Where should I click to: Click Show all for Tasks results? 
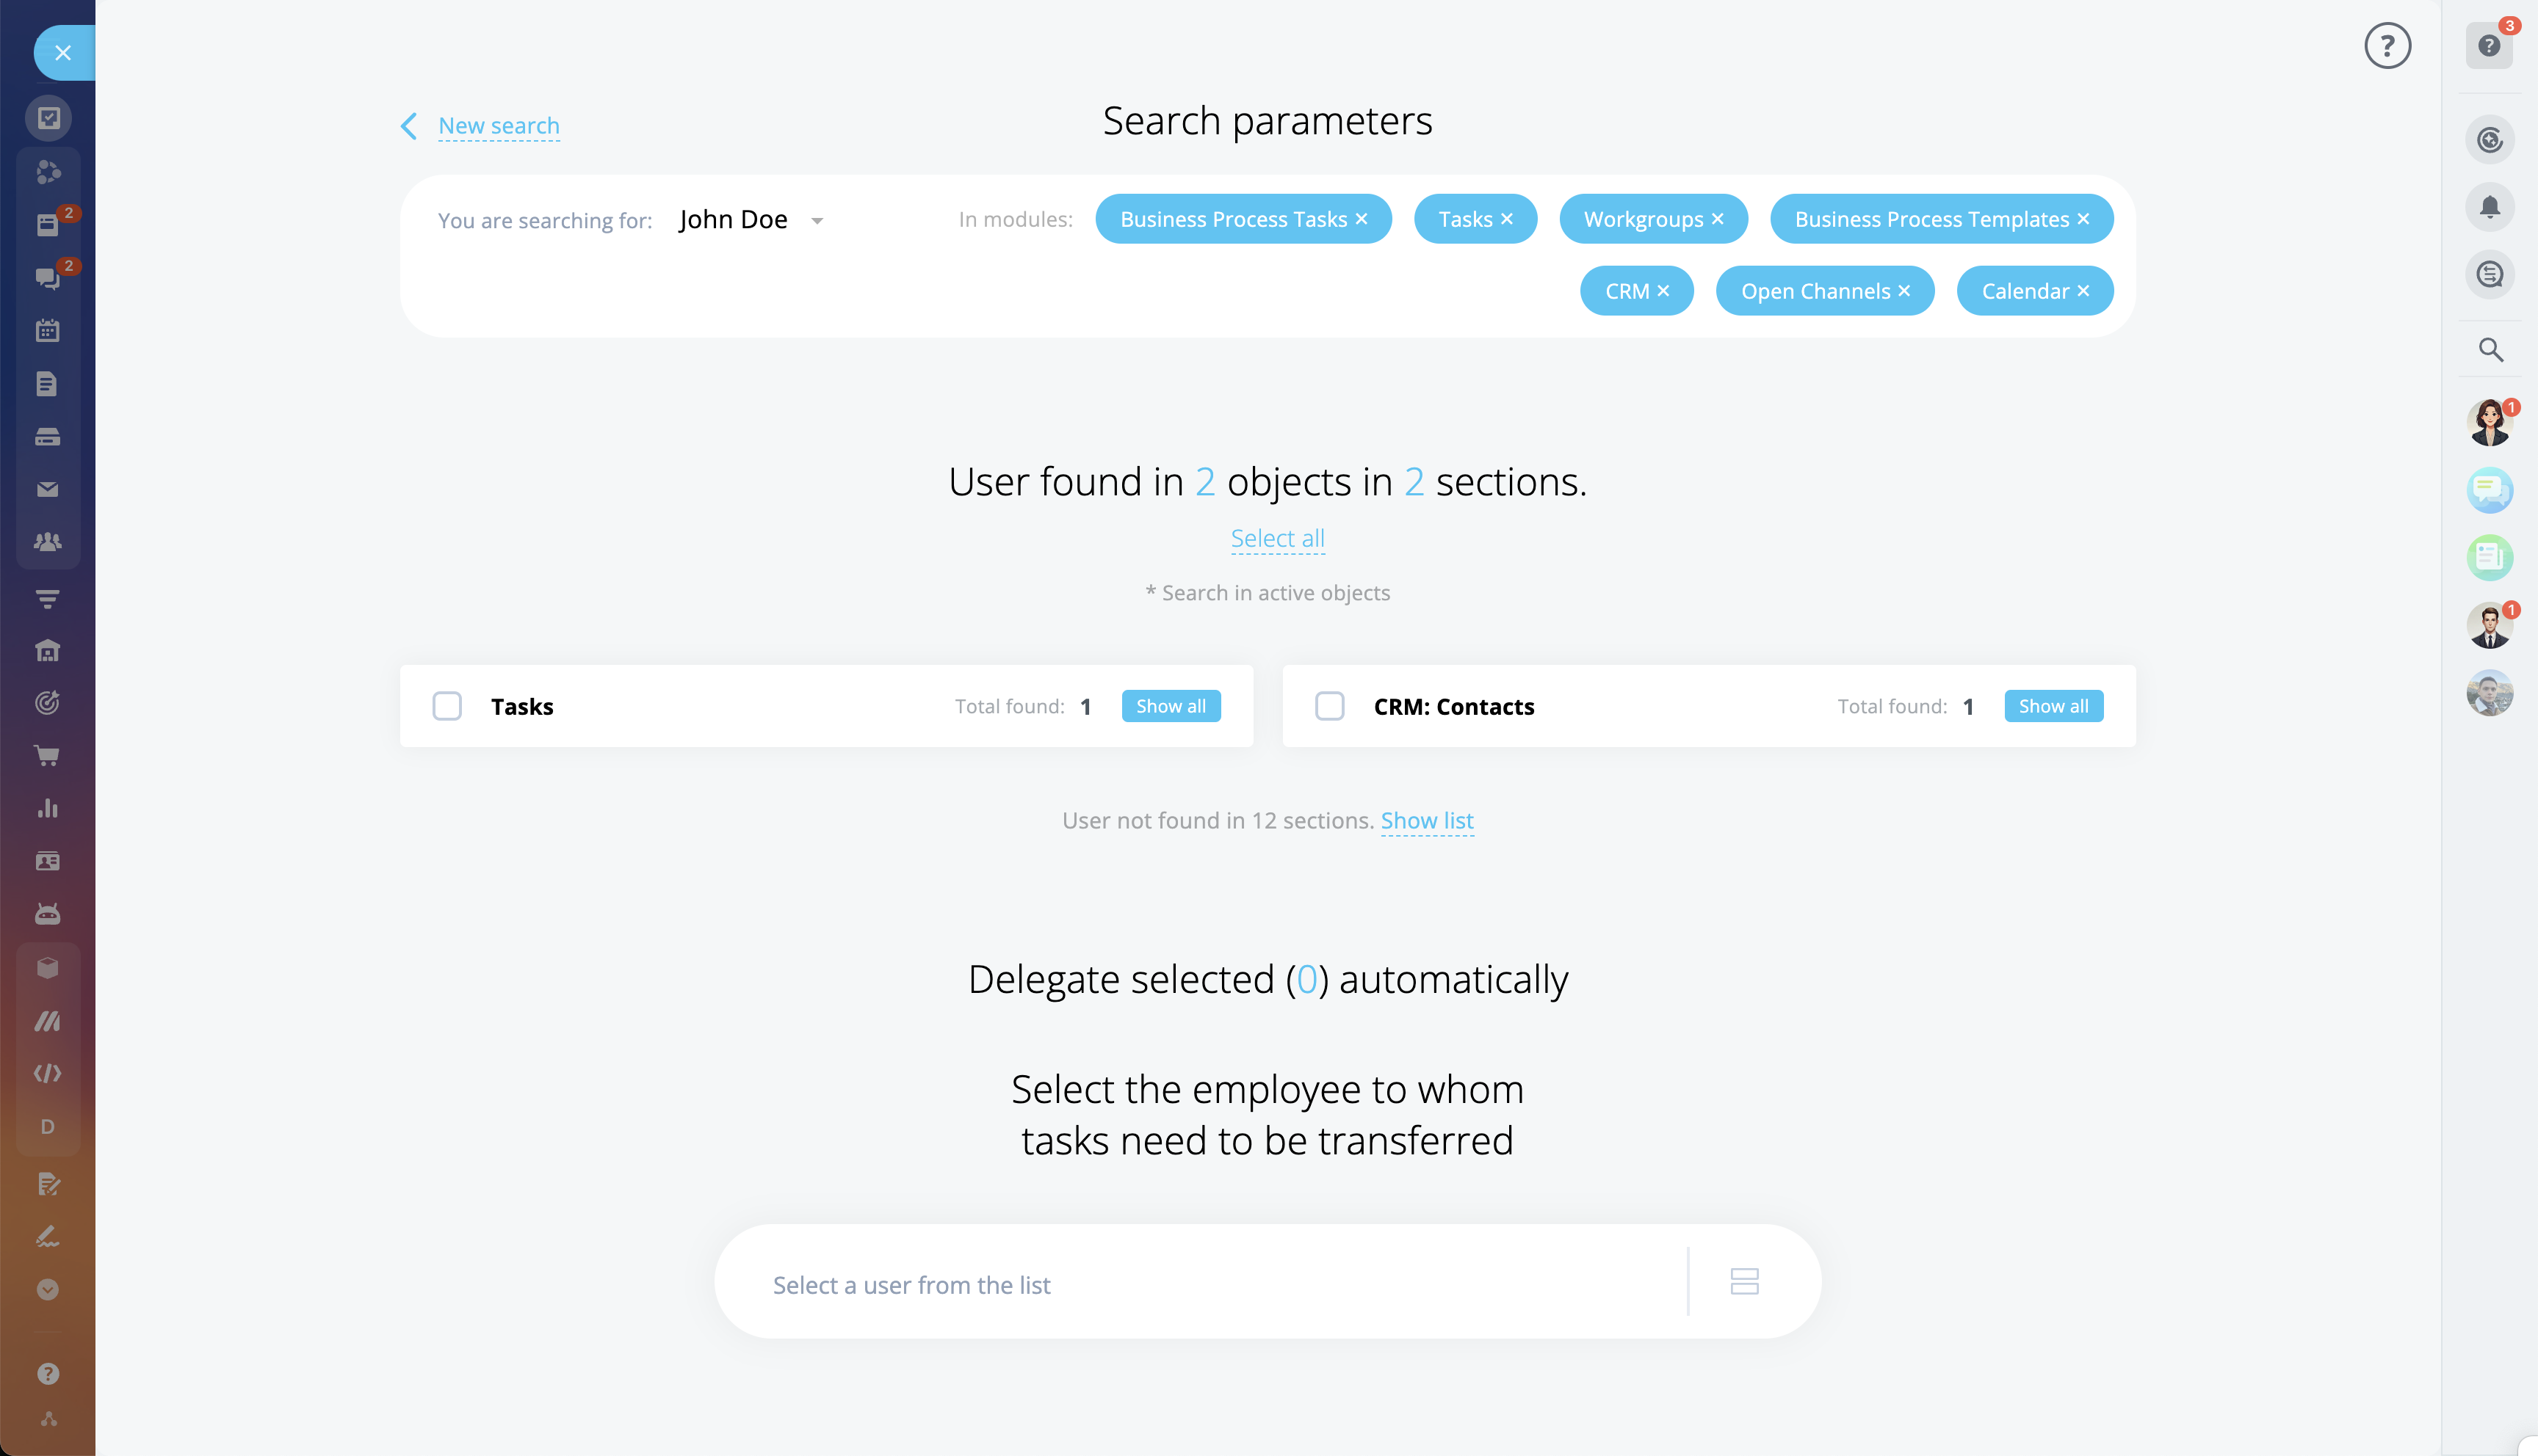(1171, 706)
